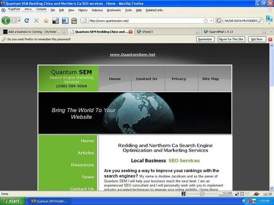The image size is (274, 205).
Task: Click Privacy in the top navigation
Action: [179, 79]
